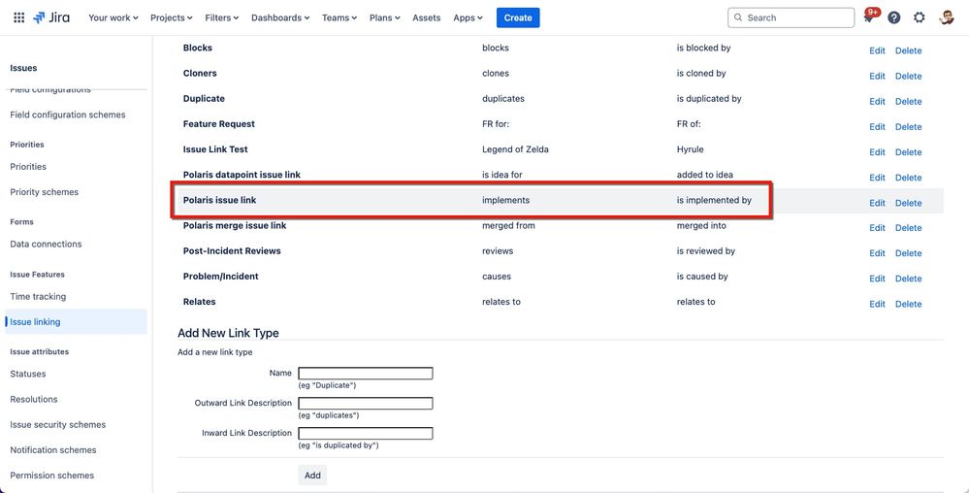Click the Create button
969x493 pixels.
(518, 17)
